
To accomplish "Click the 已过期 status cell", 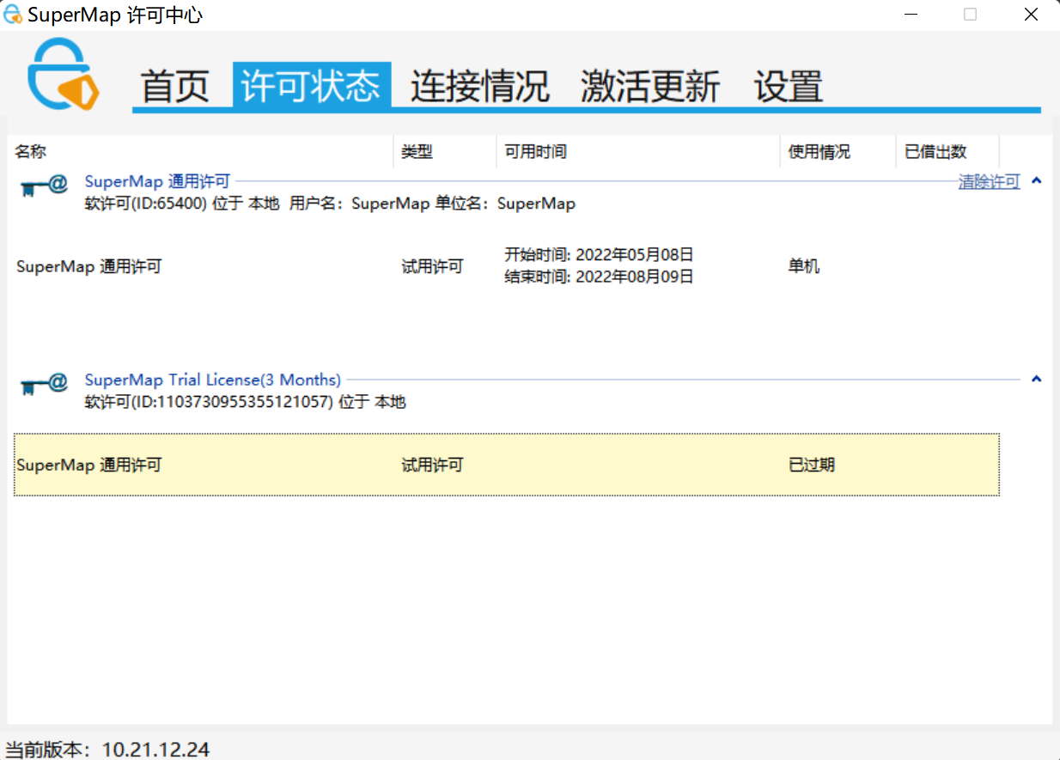I will coord(812,465).
